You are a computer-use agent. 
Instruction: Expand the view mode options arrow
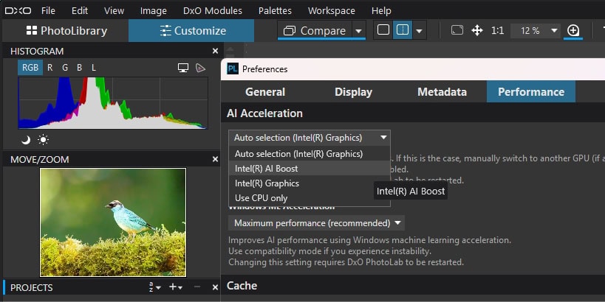coord(419,30)
